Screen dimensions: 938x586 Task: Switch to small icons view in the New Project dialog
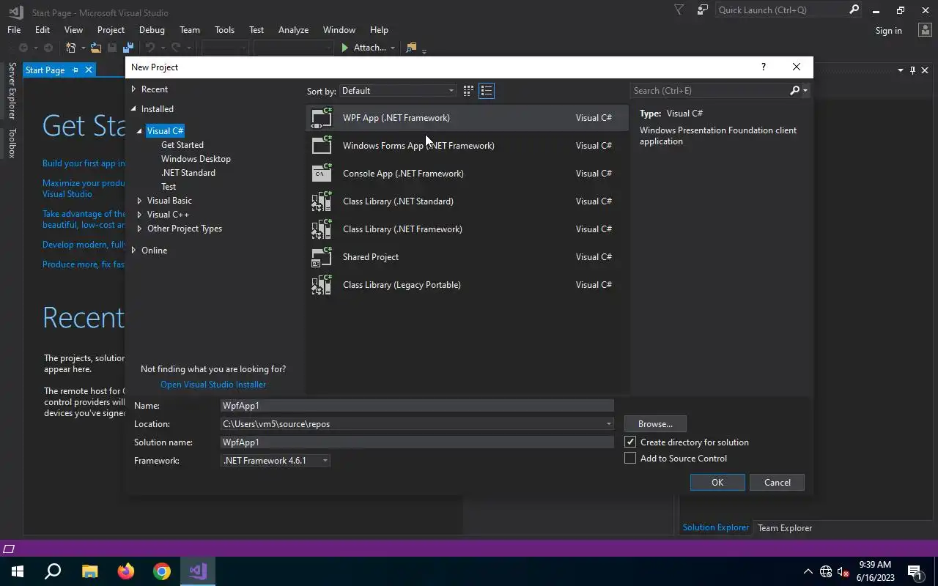pyautogui.click(x=468, y=91)
